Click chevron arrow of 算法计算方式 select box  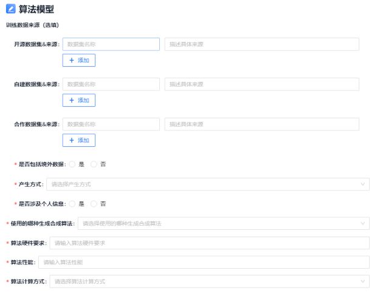coord(363,281)
